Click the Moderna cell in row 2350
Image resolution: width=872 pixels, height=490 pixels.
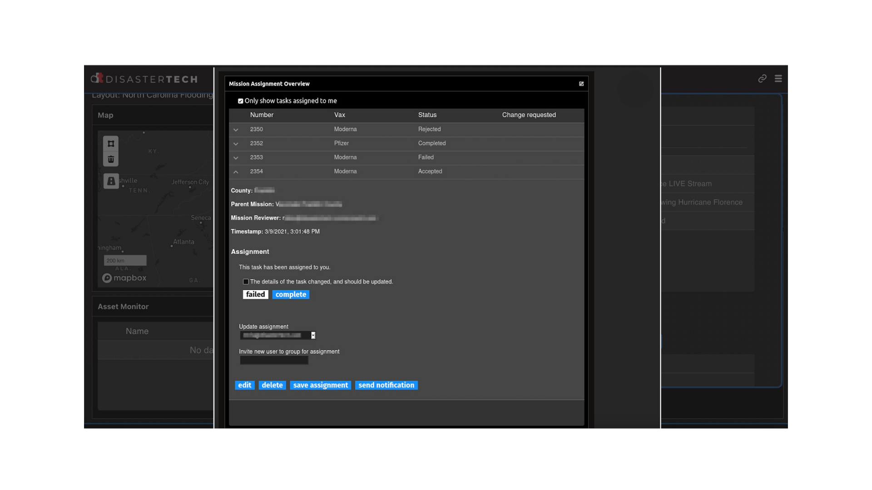click(345, 129)
